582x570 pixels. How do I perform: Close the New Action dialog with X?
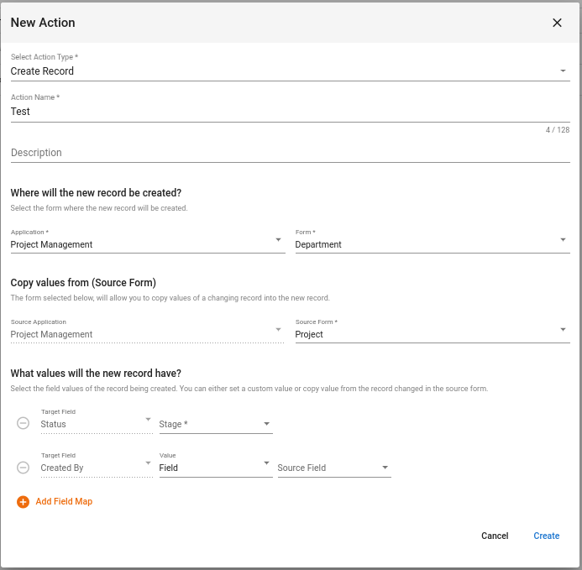coord(557,23)
